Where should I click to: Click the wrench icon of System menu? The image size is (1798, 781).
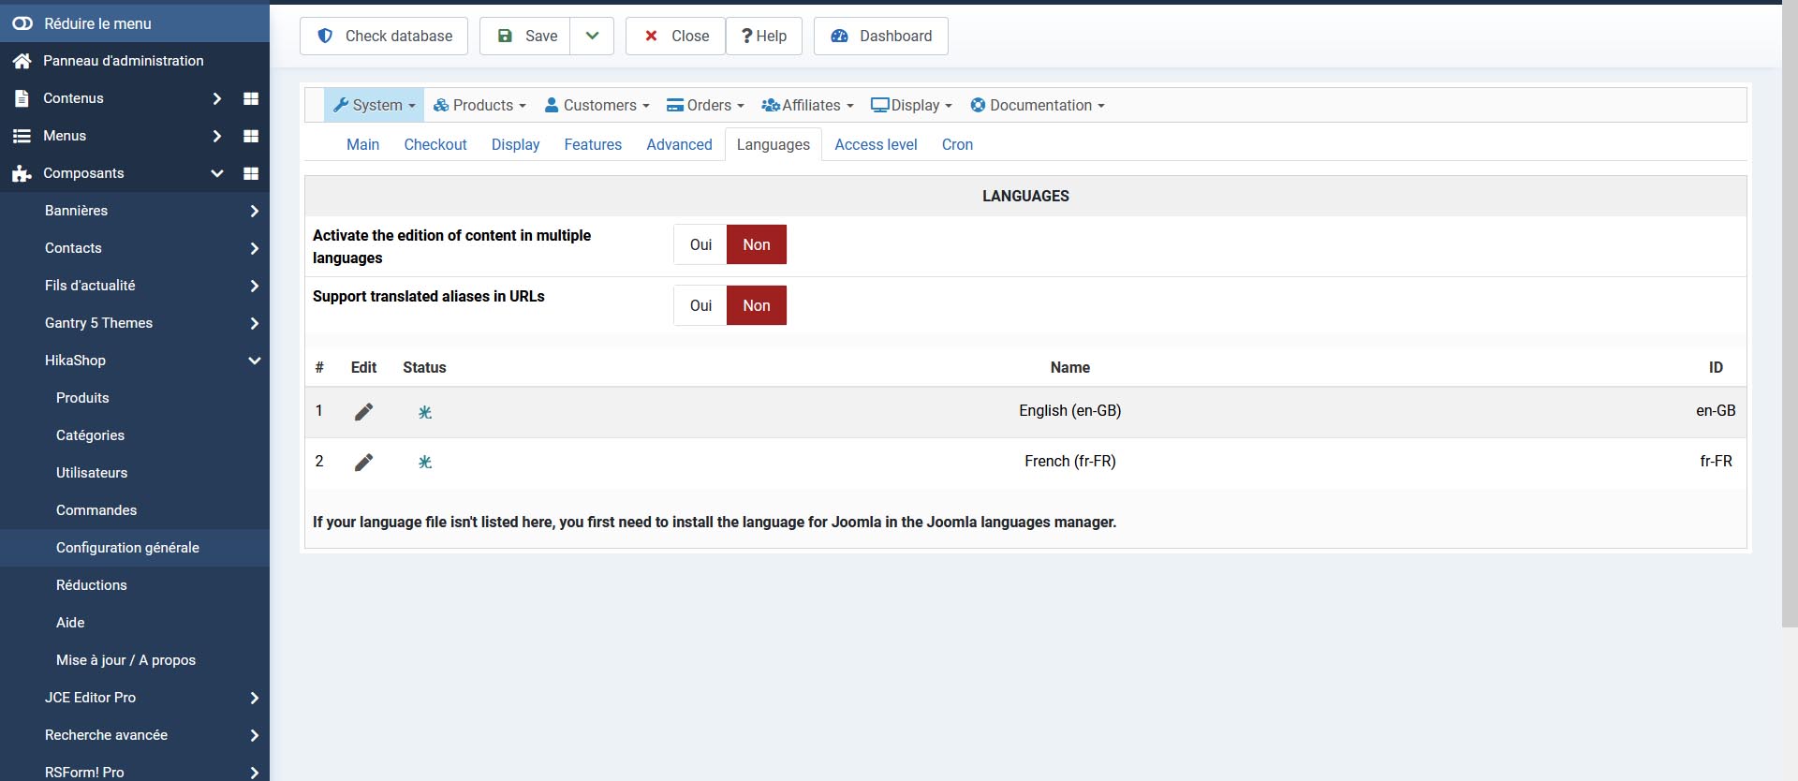coord(341,105)
